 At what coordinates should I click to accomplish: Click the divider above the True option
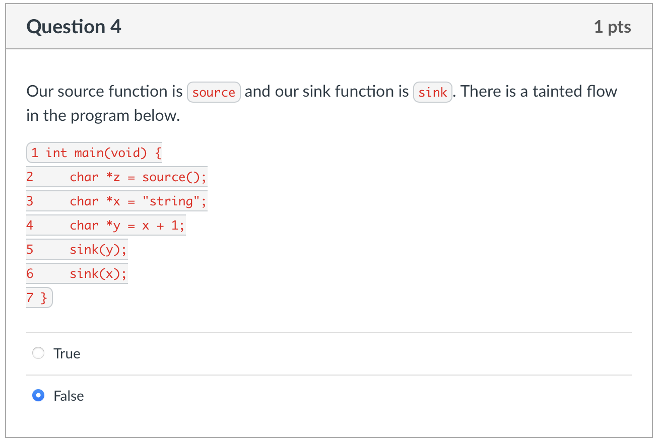327,332
